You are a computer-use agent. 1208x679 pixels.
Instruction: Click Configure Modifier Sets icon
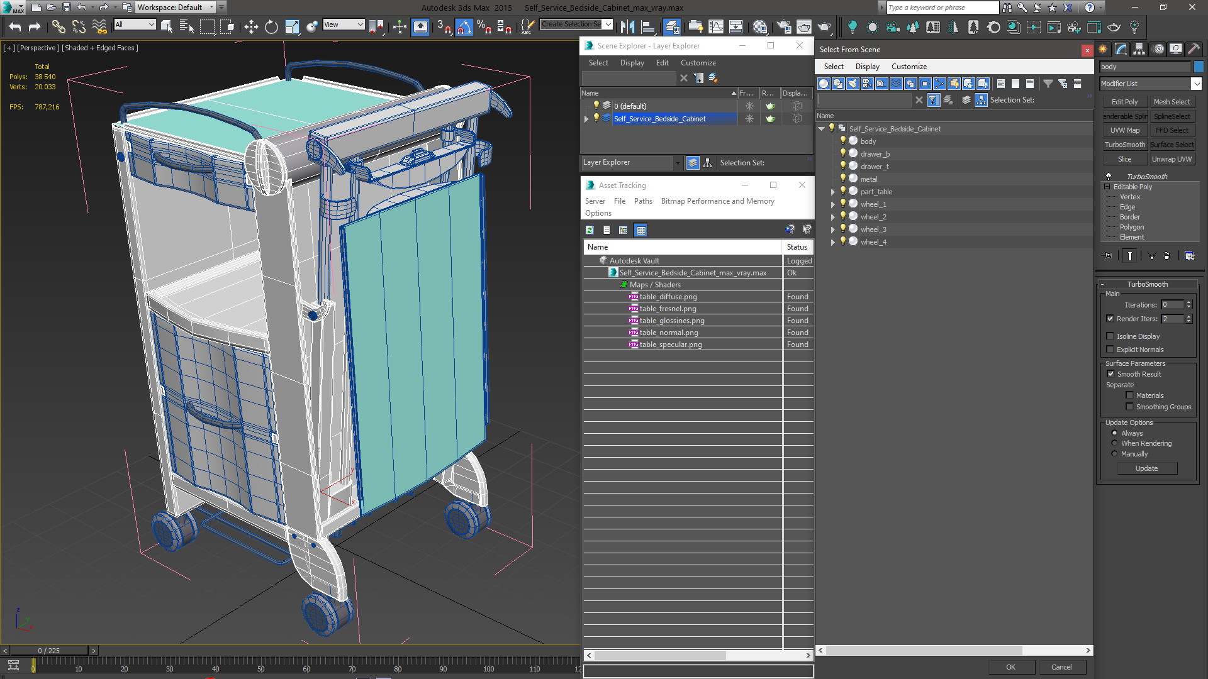[x=1189, y=256]
